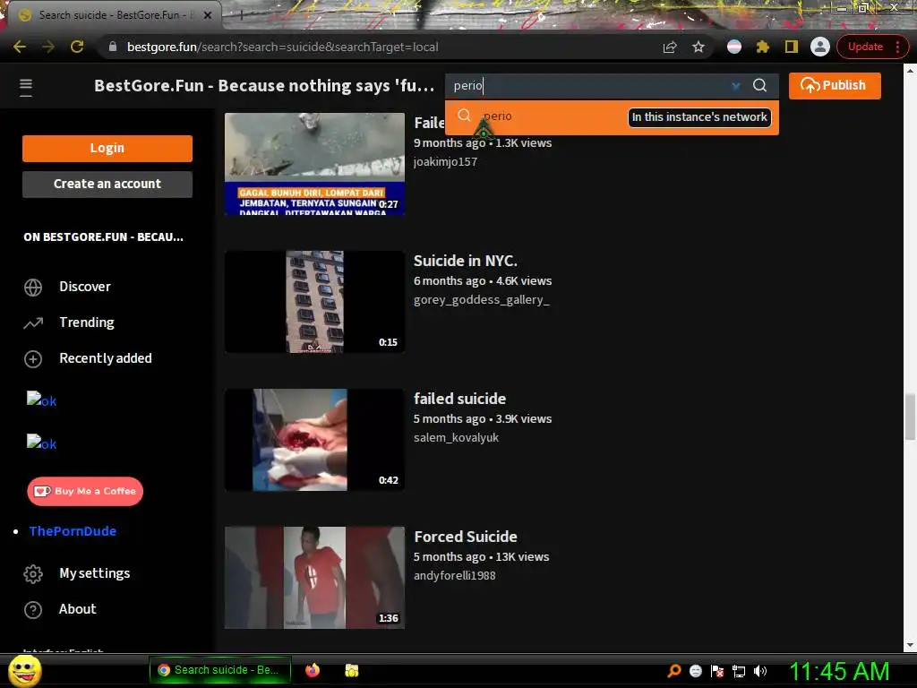The height and width of the screenshot is (688, 917).
Task: Submit search with the magnifier icon
Action: [759, 85]
